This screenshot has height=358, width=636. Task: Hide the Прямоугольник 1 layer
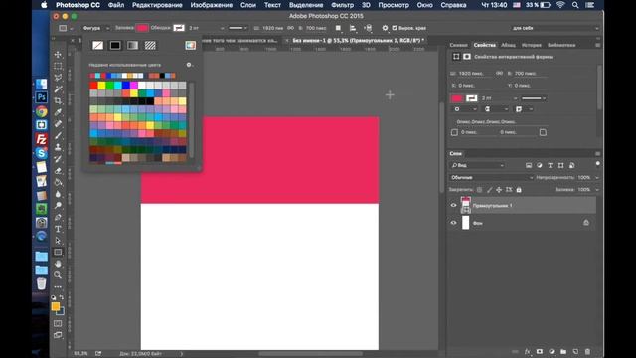tap(453, 206)
